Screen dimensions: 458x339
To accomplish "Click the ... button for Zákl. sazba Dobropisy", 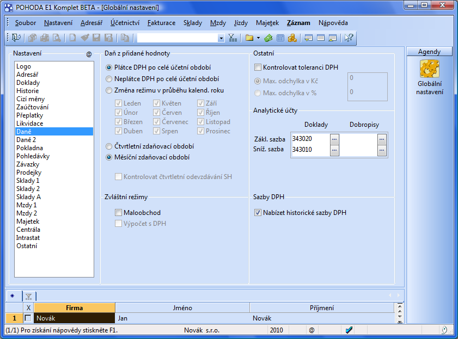I will tap(382, 139).
